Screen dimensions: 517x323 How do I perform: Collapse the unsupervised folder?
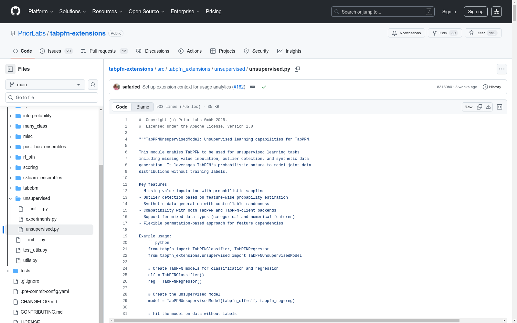10,198
